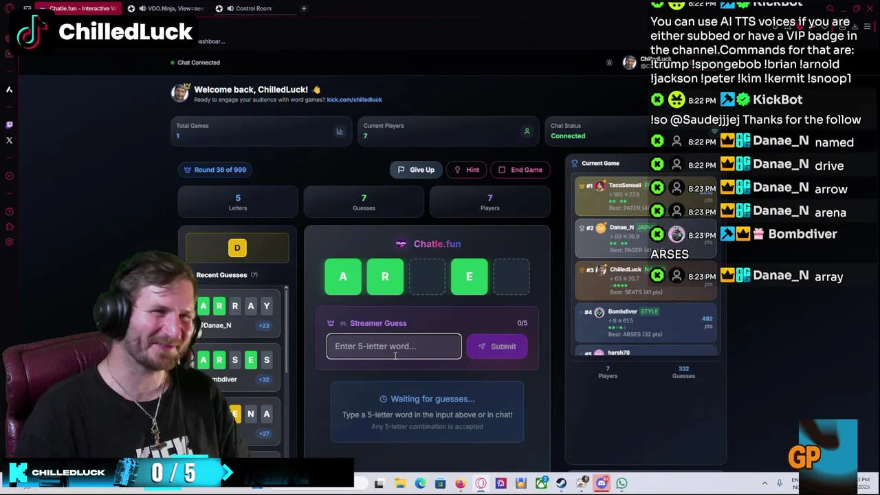Switch to the Chatle.fun browser tab

tap(78, 8)
